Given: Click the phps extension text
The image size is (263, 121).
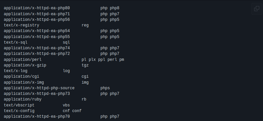Looking at the screenshot, I should tap(105, 88).
